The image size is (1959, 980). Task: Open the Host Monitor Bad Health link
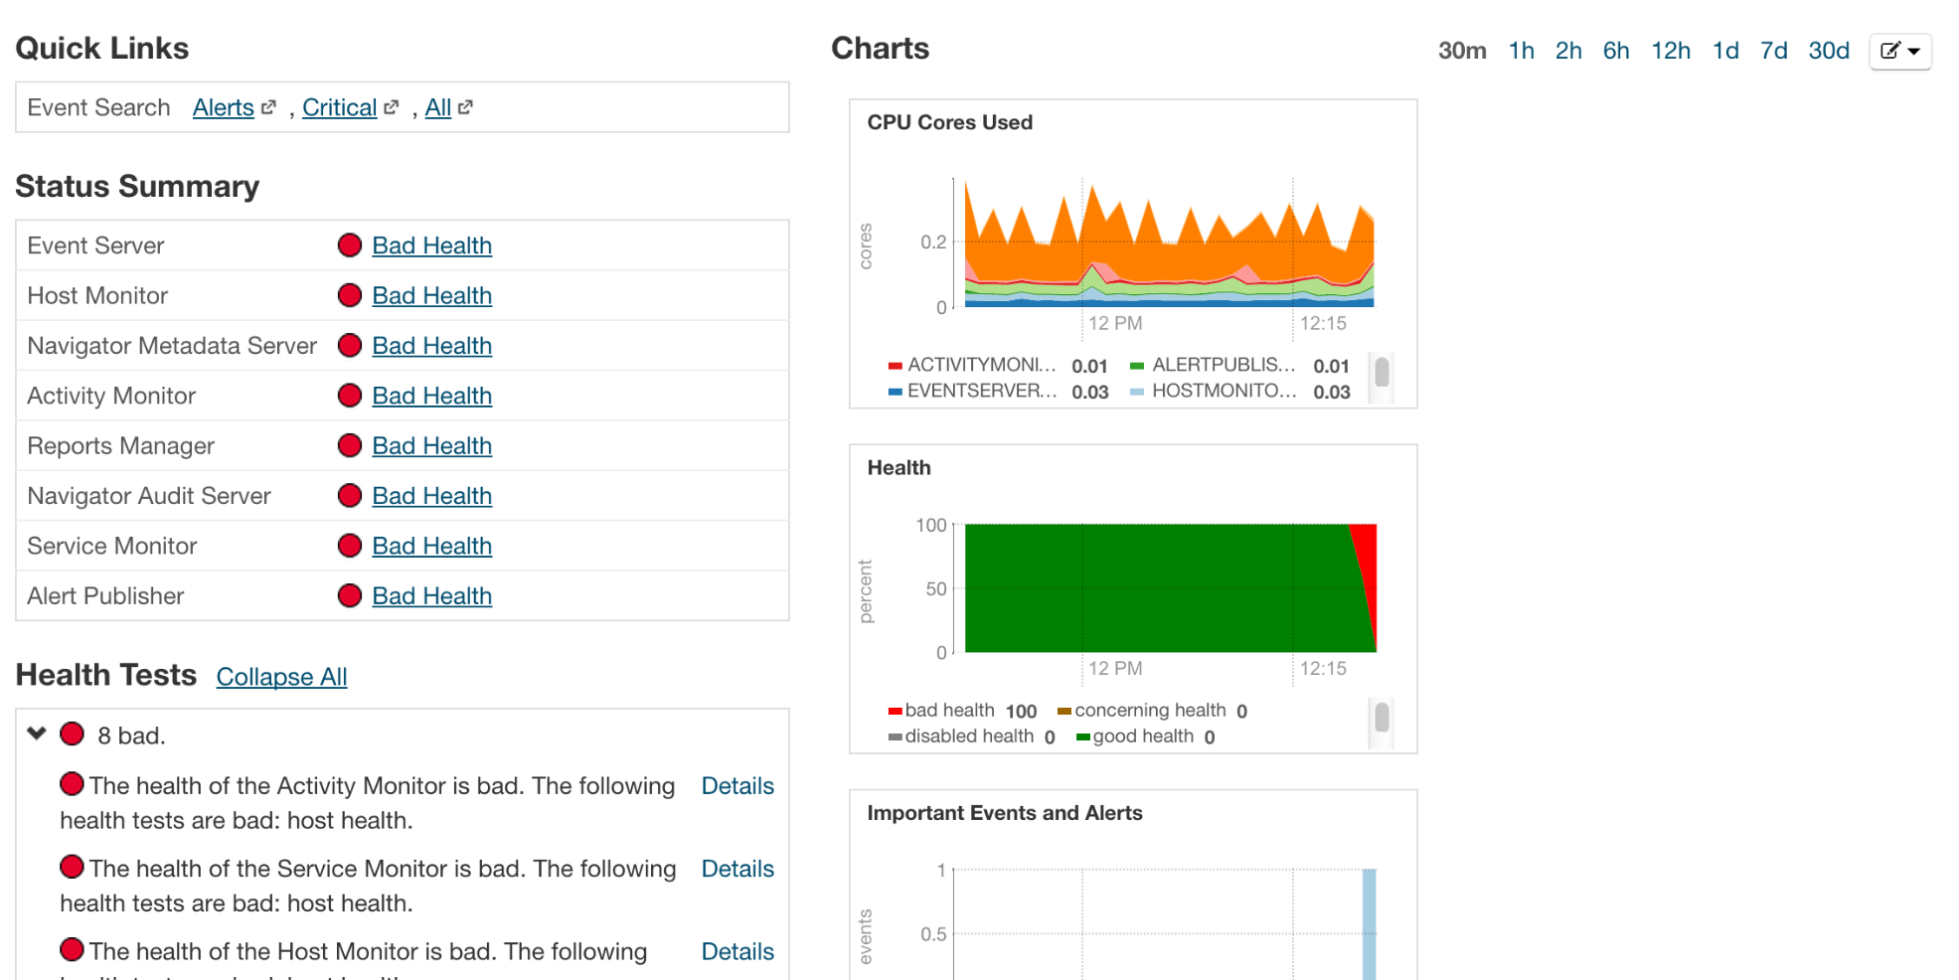(431, 295)
